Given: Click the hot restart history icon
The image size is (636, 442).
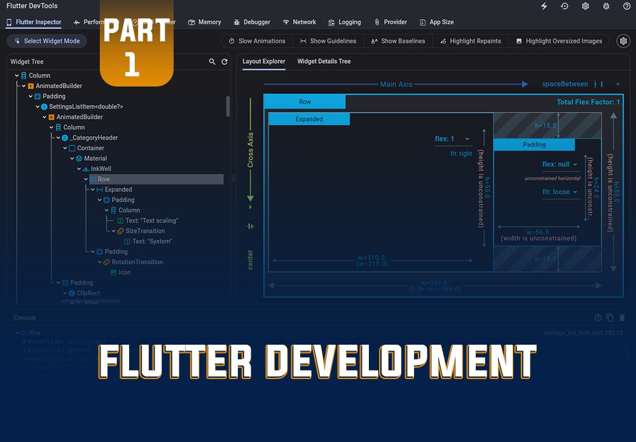Looking at the screenshot, I should pyautogui.click(x=564, y=6).
